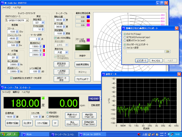Screen dimensions: 182x137
Task: Click the target angle field showing 180.00
Action: (9, 117)
